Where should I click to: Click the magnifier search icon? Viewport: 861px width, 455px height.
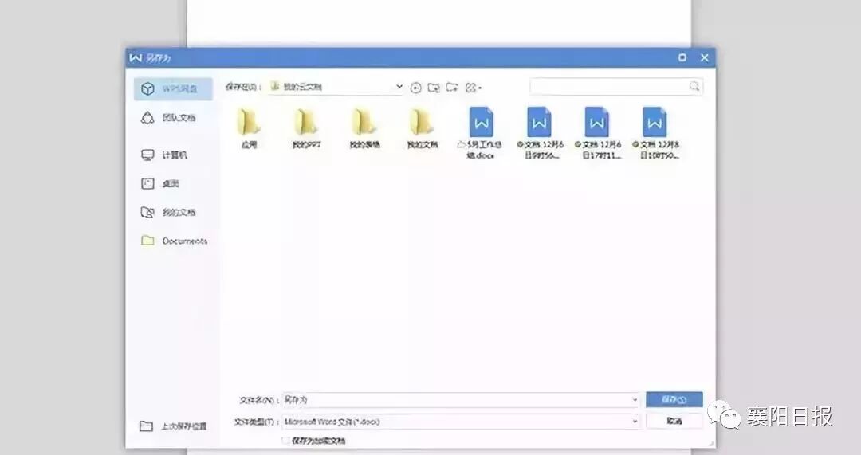(694, 87)
